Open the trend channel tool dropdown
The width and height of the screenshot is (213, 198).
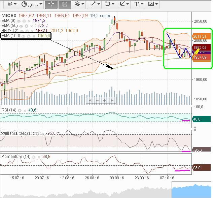coord(128,4)
